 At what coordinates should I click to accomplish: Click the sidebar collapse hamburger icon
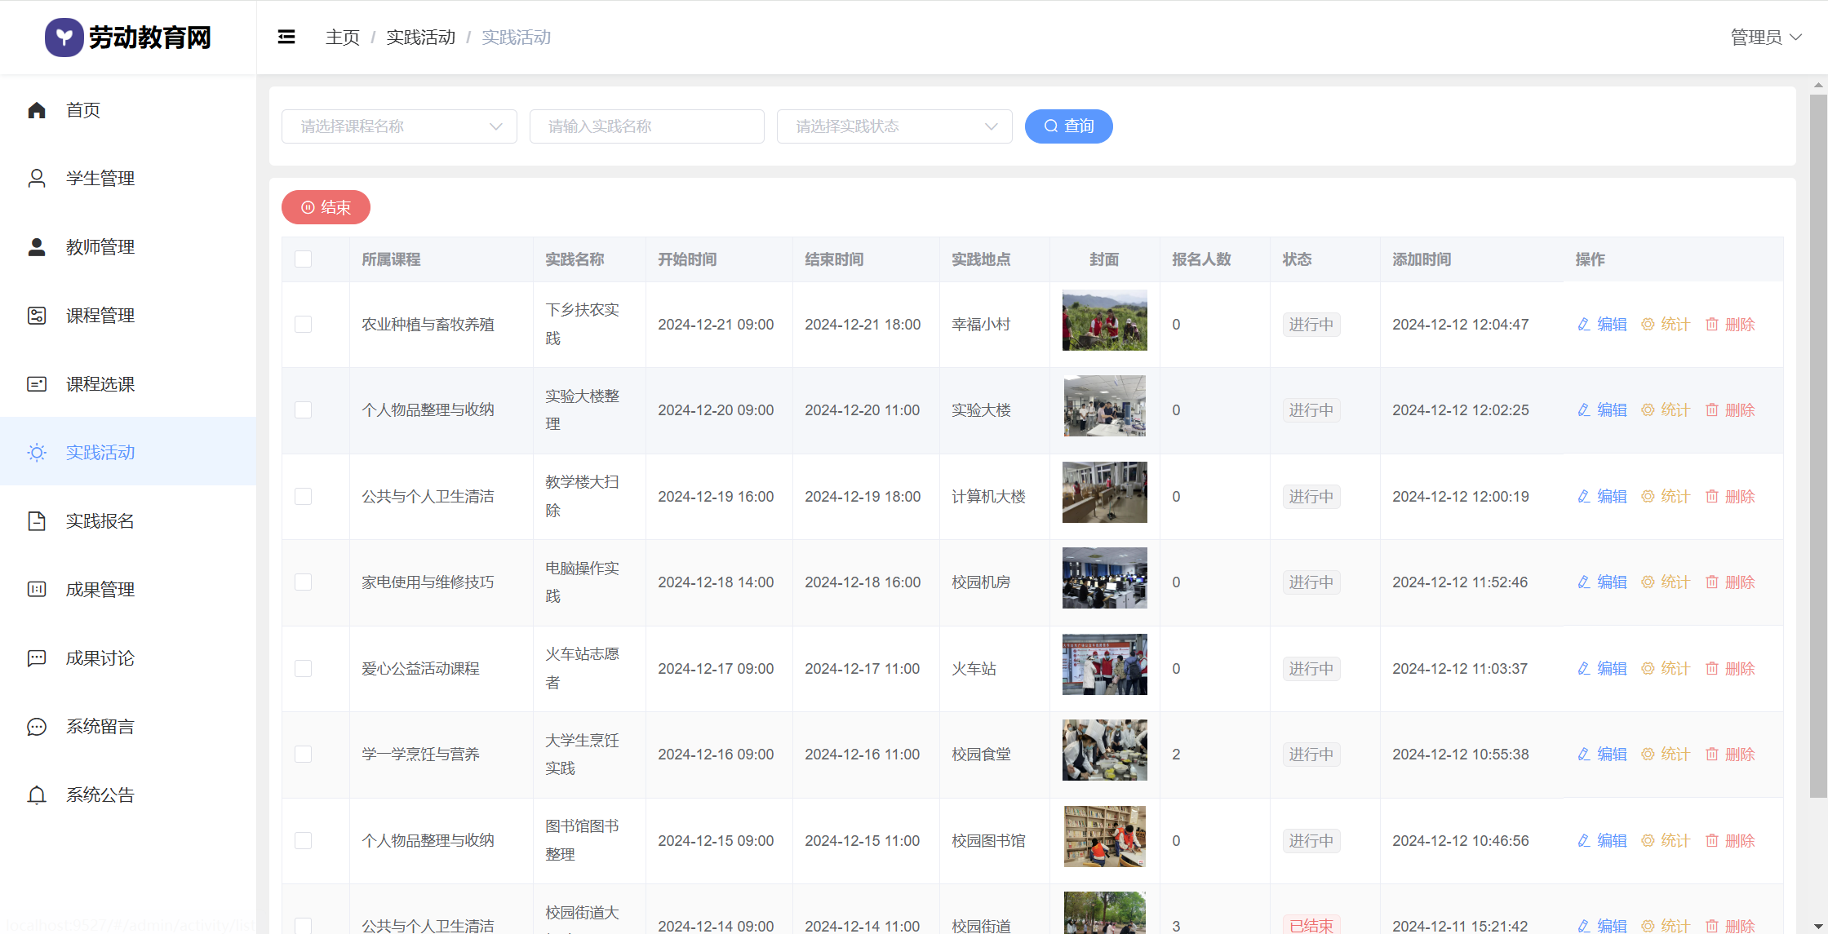[x=286, y=37]
